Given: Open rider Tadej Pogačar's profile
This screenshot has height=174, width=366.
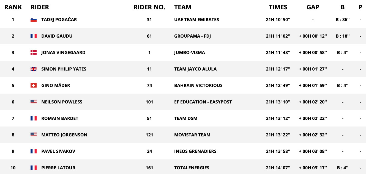Looking at the screenshot, I should tap(59, 19).
